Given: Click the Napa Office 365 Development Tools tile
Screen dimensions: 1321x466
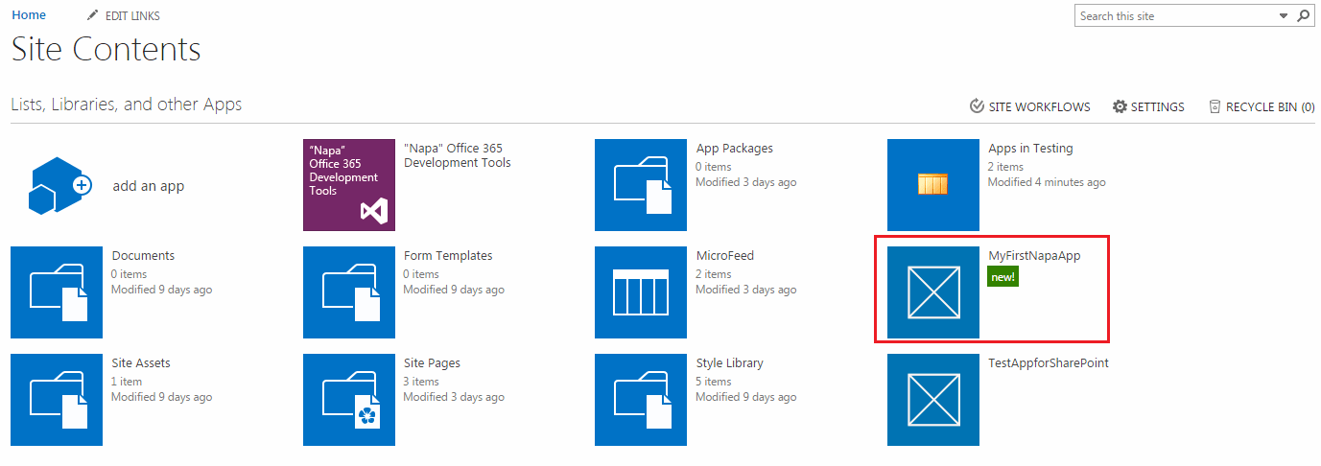Looking at the screenshot, I should pos(349,185).
